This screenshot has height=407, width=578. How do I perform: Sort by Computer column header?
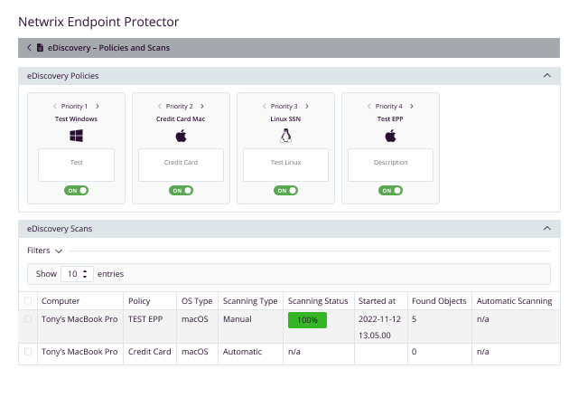(x=61, y=301)
